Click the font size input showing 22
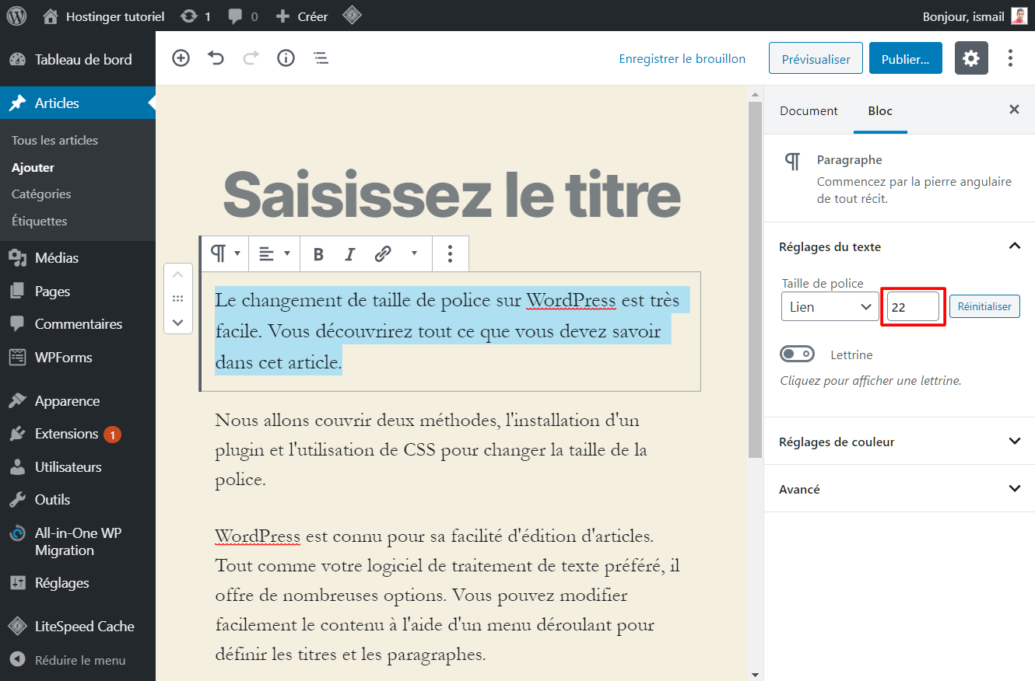 coord(912,306)
